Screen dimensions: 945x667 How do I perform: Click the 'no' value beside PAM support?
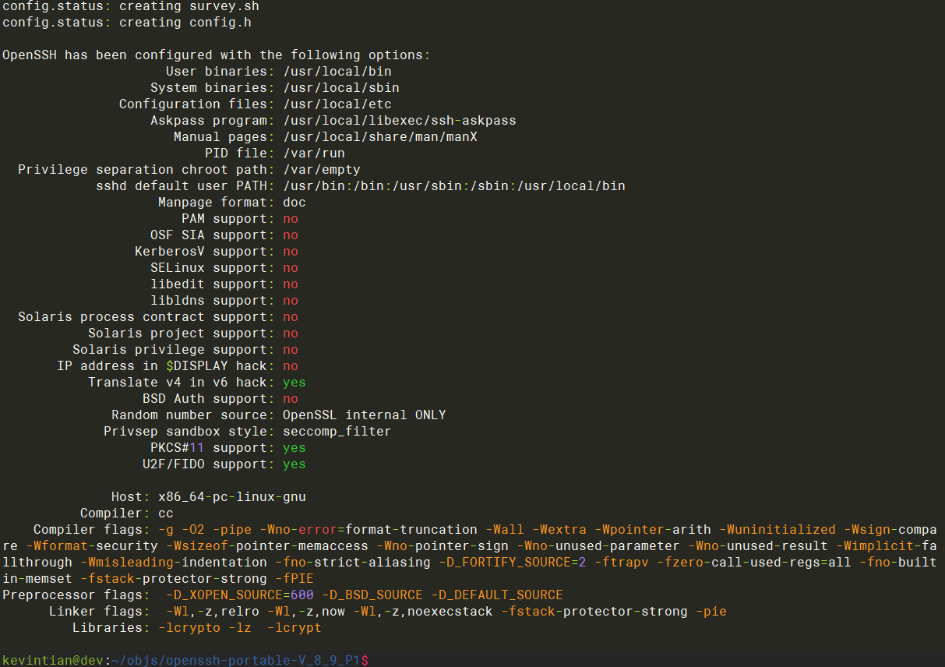click(290, 219)
